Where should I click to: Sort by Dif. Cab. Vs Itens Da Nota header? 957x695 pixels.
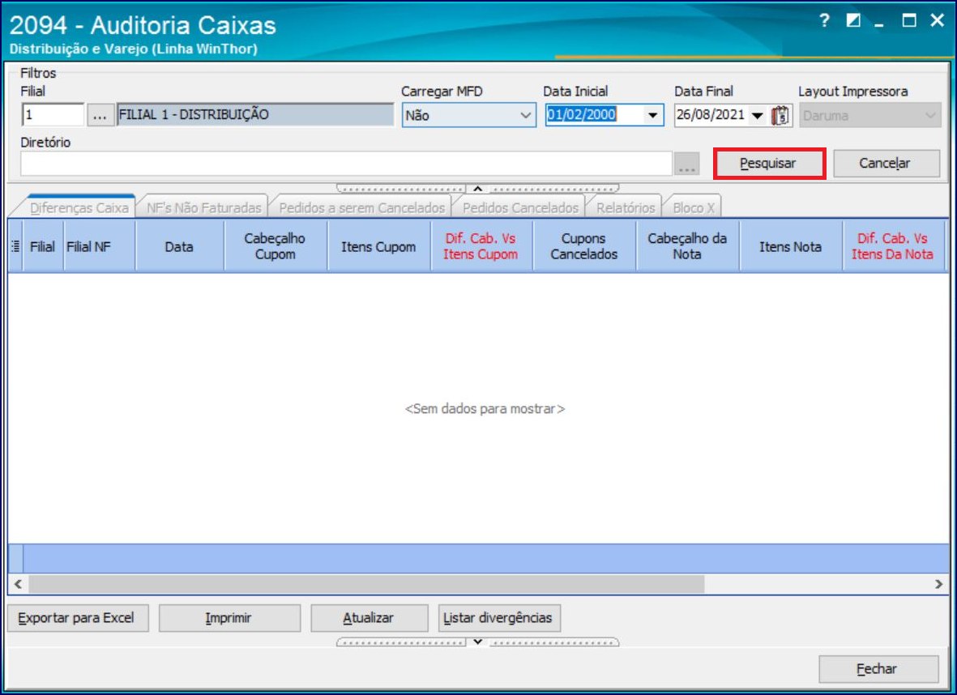click(893, 246)
